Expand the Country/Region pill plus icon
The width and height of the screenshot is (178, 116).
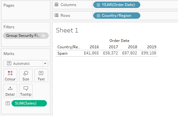pos(98,16)
